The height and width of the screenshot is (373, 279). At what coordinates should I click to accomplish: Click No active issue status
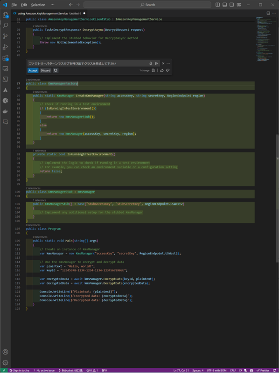[x=44, y=370]
